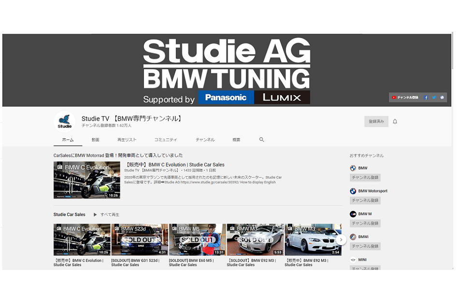Open the BMW M5 13:31 video thumbnail
458x306 pixels.
(198, 240)
